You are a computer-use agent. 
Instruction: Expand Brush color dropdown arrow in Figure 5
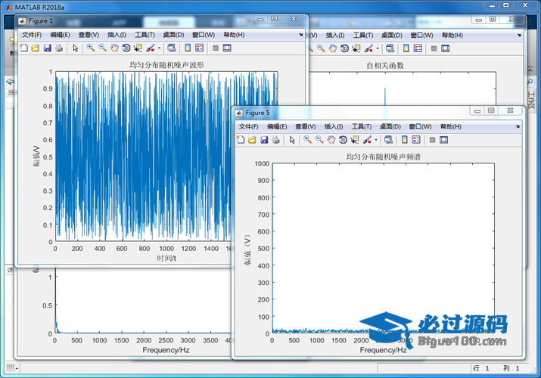click(376, 140)
